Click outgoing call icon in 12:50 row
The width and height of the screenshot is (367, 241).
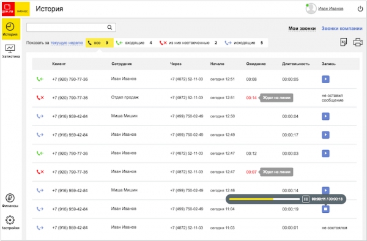[40, 116]
